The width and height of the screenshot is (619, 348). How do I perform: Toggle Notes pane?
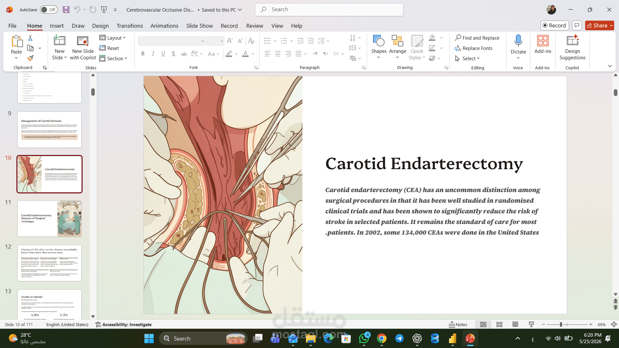point(458,324)
